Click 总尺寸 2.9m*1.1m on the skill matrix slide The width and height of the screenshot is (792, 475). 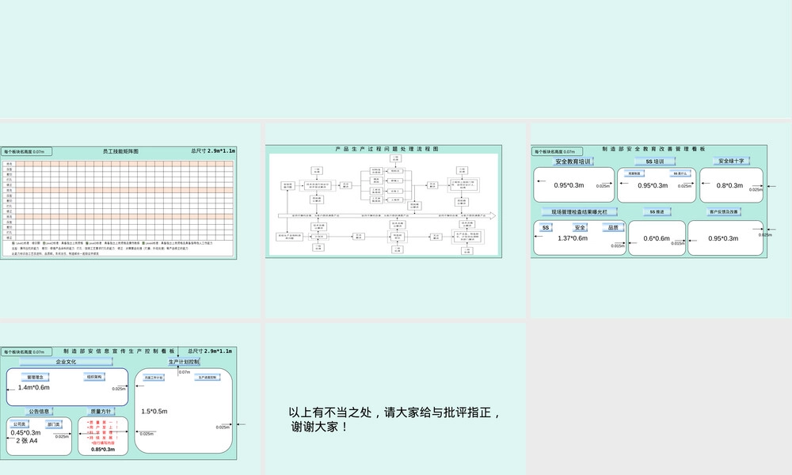212,151
